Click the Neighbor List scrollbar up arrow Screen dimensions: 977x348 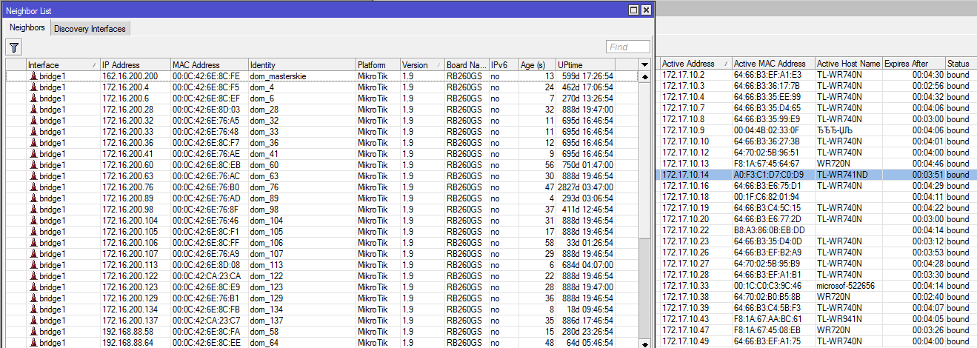click(644, 76)
